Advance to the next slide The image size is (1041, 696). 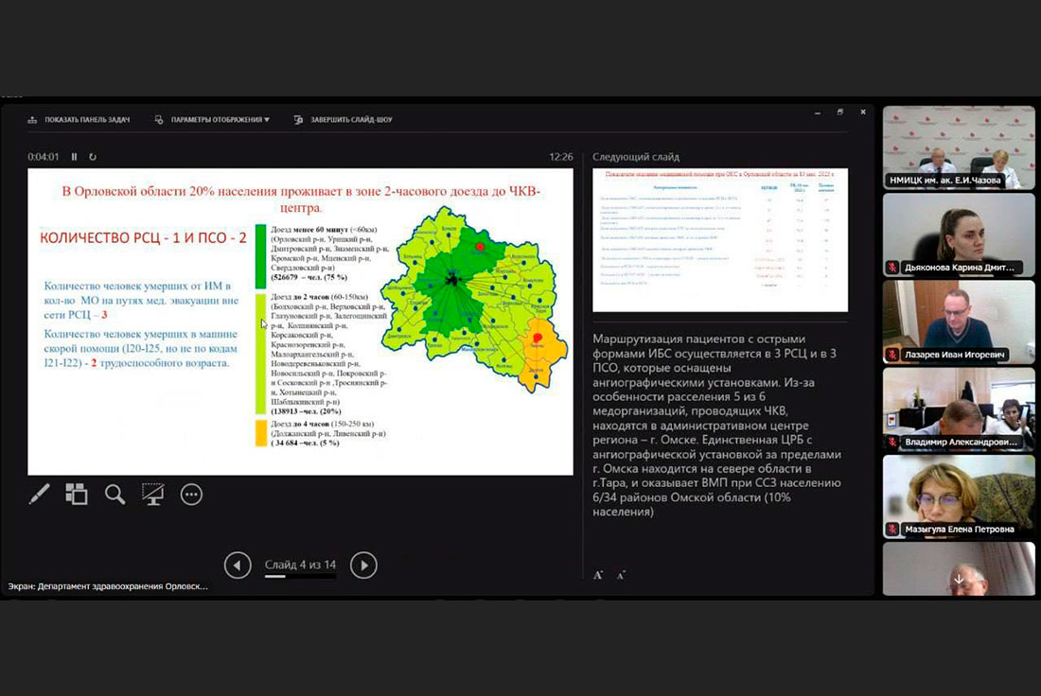[363, 565]
